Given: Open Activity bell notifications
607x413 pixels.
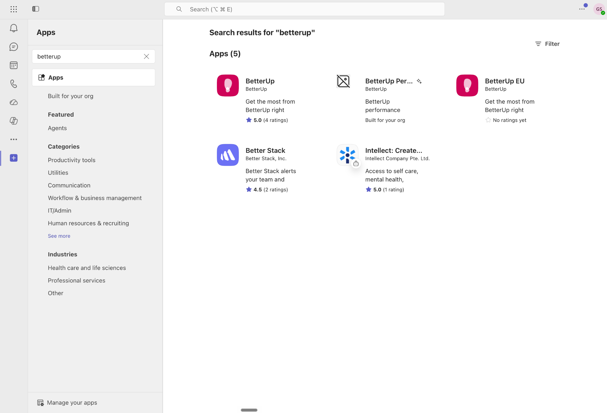Looking at the screenshot, I should (14, 28).
